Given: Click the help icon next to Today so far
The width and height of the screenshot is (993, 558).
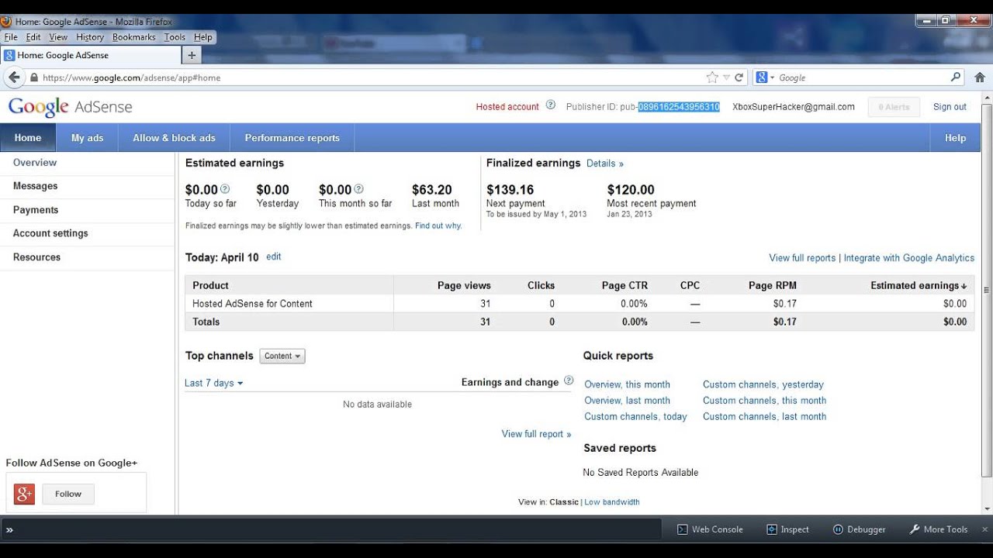Looking at the screenshot, I should [225, 189].
